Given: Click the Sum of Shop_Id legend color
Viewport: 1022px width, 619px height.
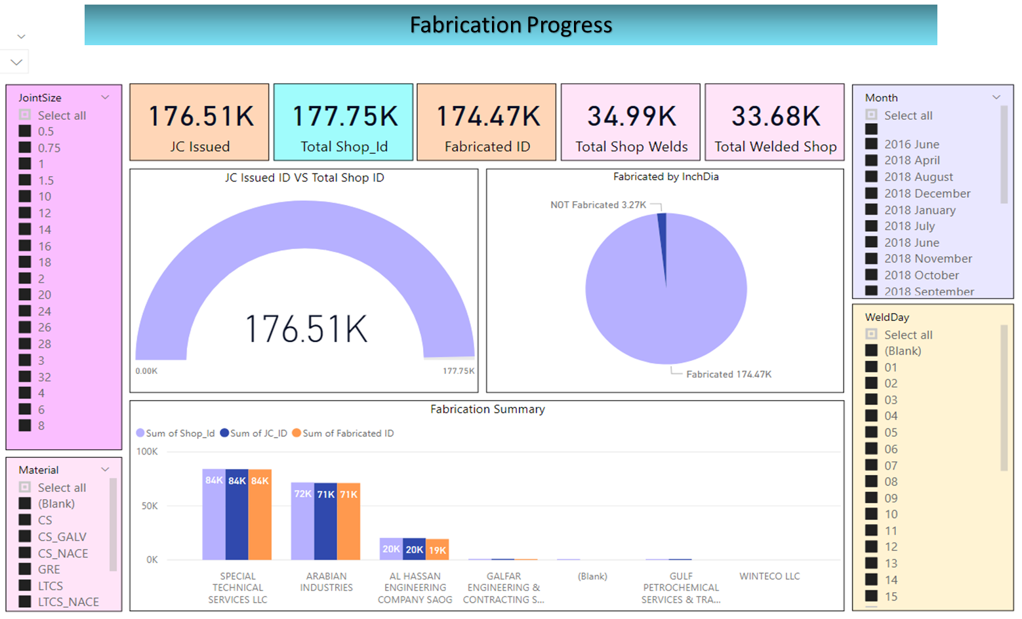Looking at the screenshot, I should click(x=140, y=433).
